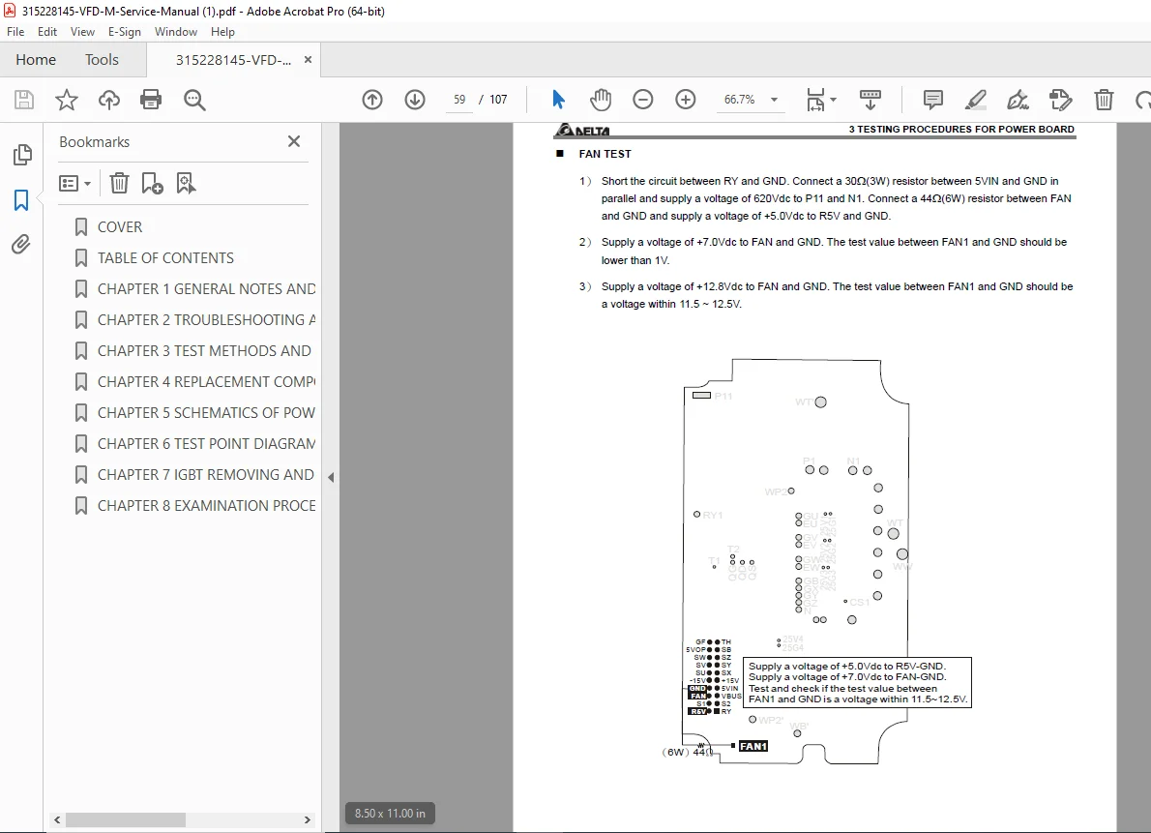Click the stamp/edit tool icon
The width and height of the screenshot is (1151, 833).
pyautogui.click(x=1061, y=99)
